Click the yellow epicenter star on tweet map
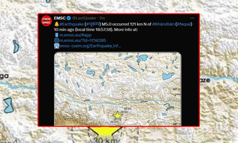The image size is (238, 143). point(118,115)
